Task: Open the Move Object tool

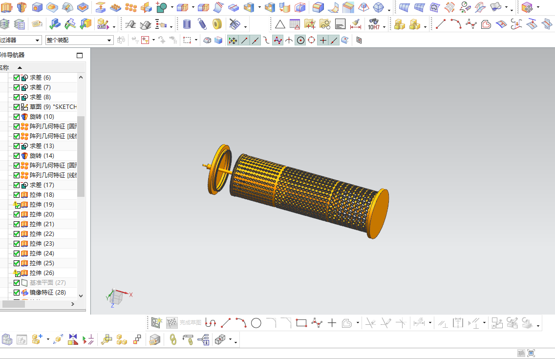Action: pos(527,7)
